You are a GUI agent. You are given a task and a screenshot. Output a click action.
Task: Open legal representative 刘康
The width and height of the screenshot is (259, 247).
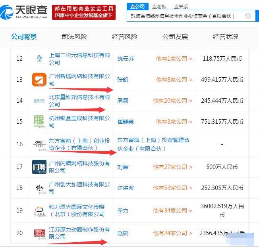point(123,167)
